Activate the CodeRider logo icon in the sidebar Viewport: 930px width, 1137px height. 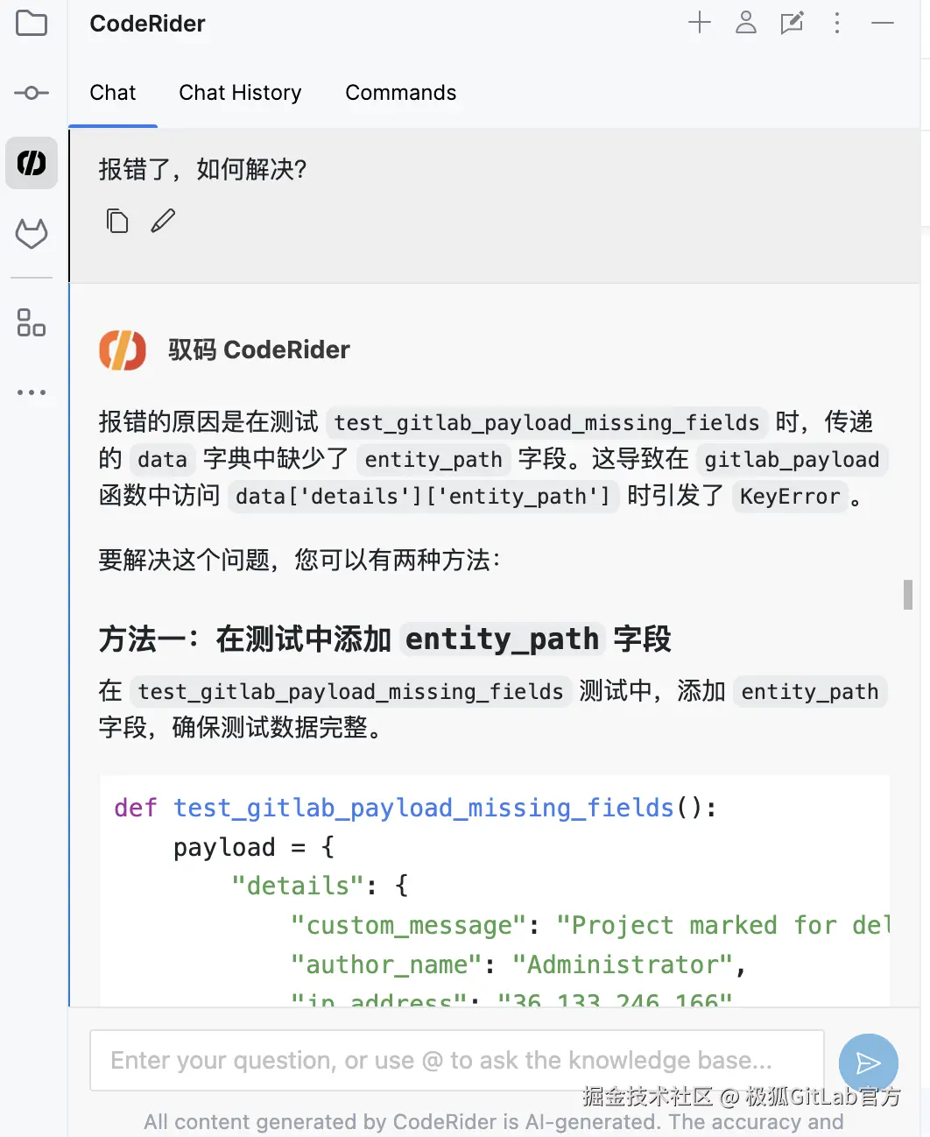32,163
